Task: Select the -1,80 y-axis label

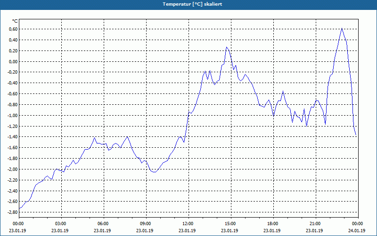Action: point(13,159)
